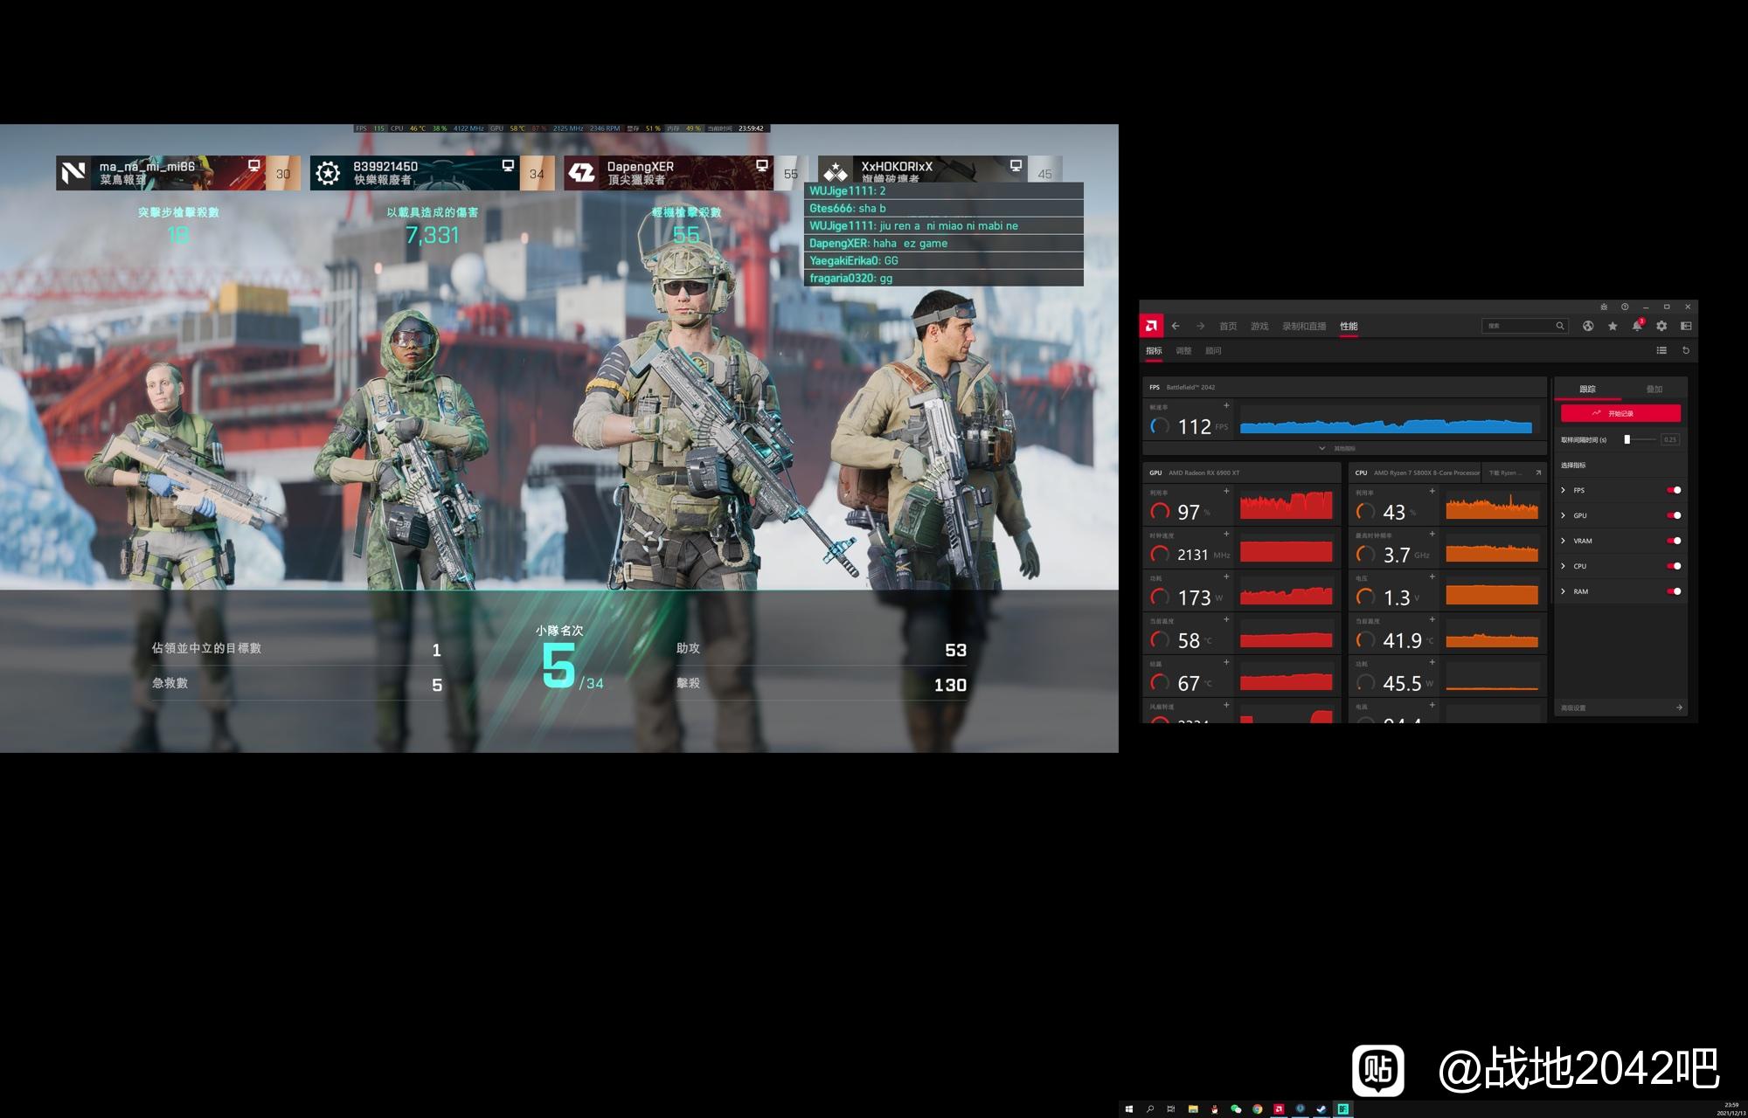The width and height of the screenshot is (1748, 1118).
Task: Toggle GPU tracking switch
Action: click(1674, 515)
